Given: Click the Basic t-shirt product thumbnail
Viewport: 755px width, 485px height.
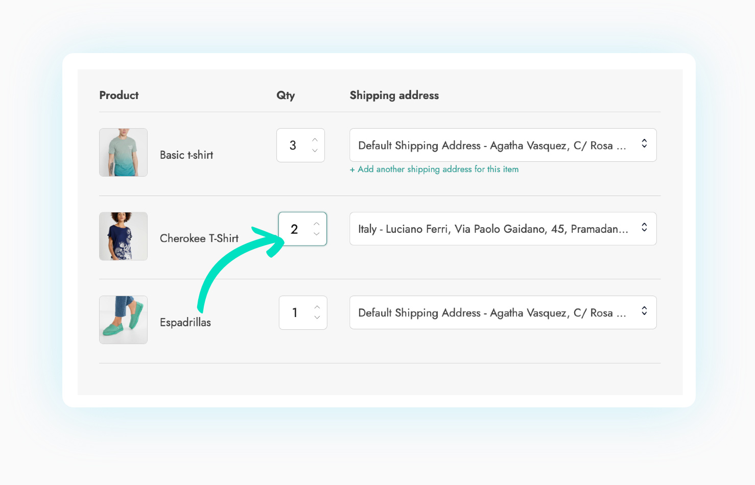Looking at the screenshot, I should (x=123, y=152).
